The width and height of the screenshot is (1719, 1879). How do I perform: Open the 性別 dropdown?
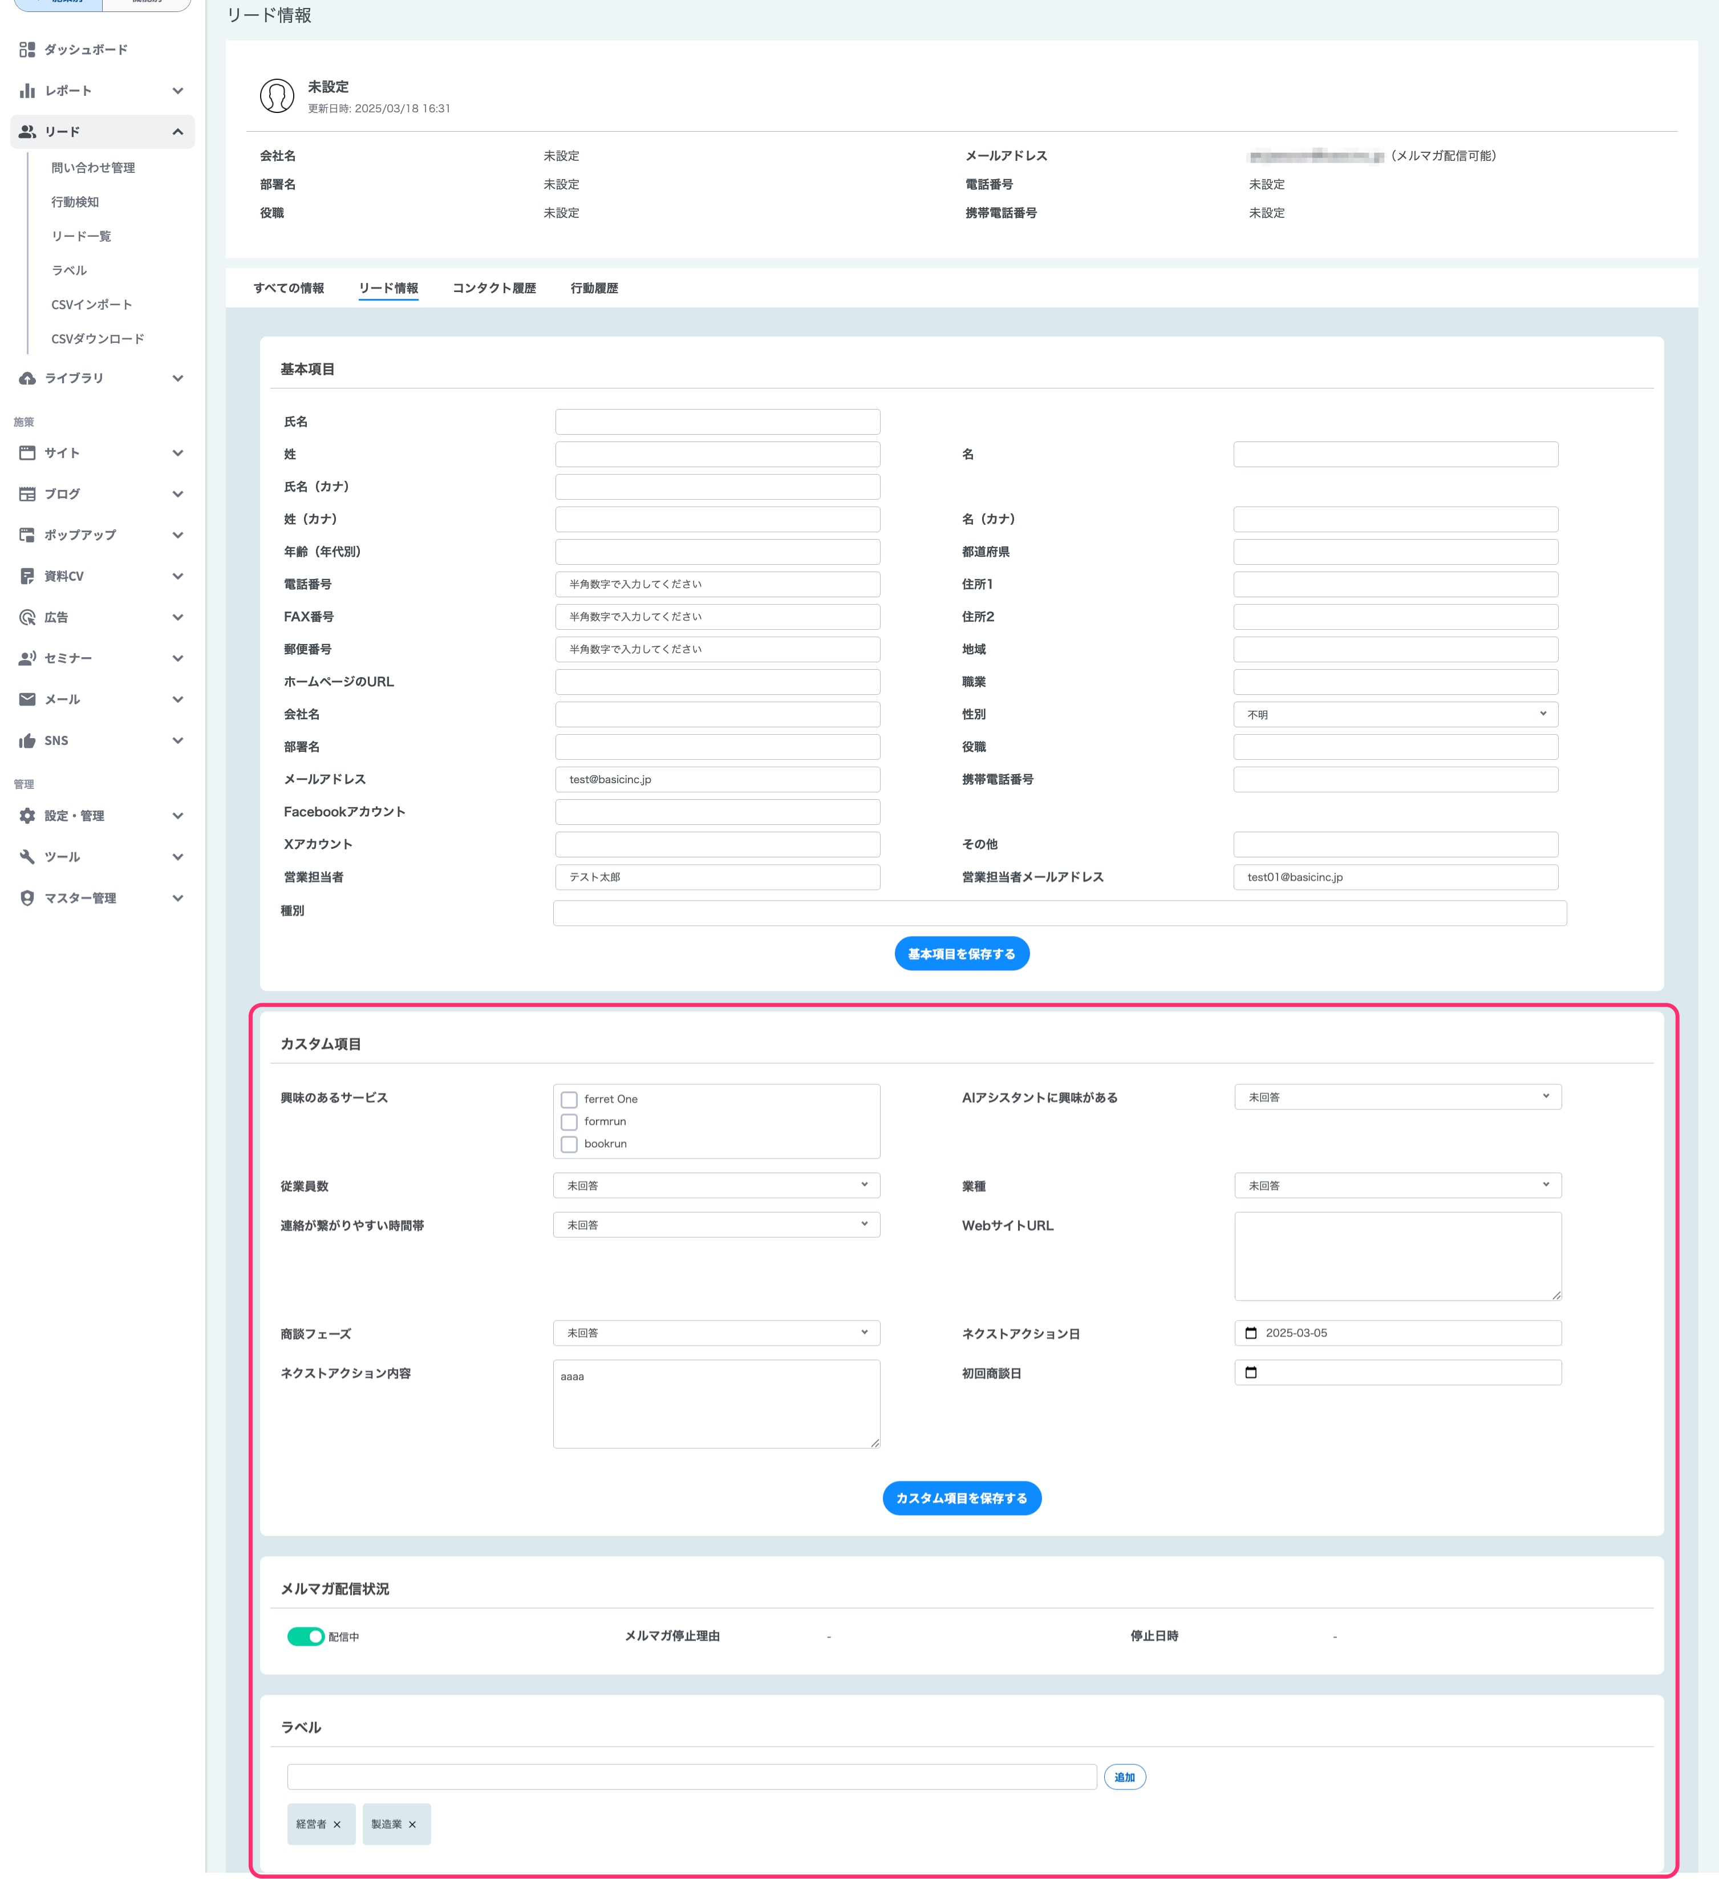coord(1396,715)
